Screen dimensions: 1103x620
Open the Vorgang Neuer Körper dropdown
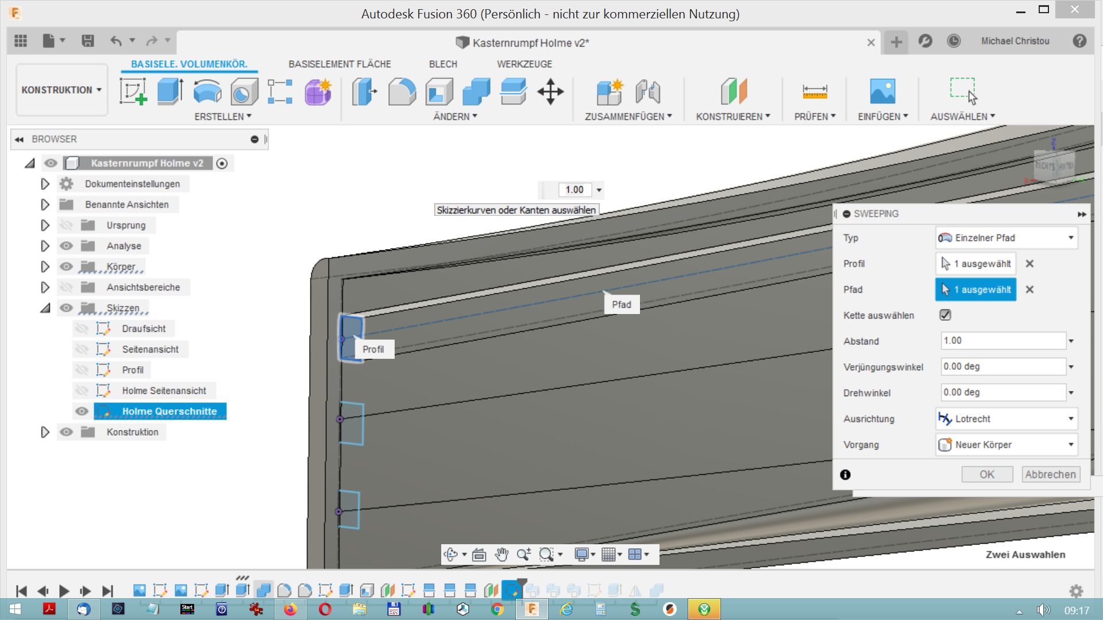(x=1006, y=445)
